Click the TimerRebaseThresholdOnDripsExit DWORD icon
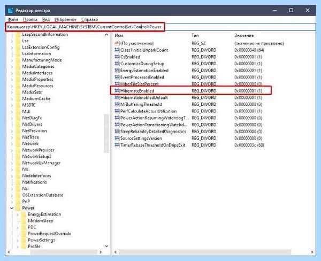 [117, 145]
